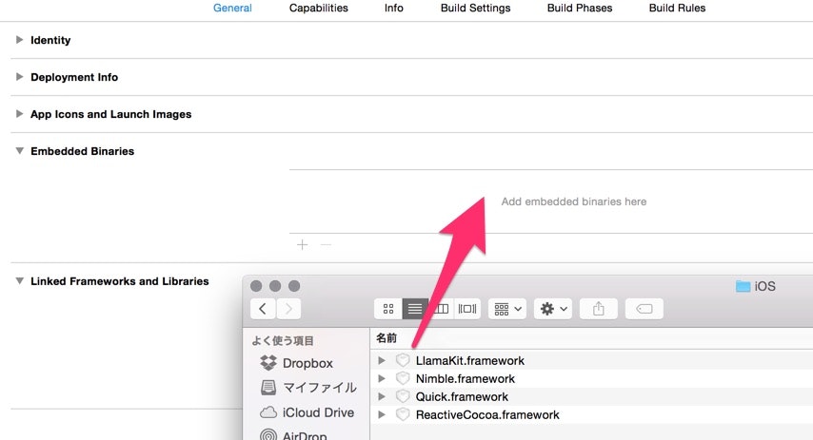Select Nimble.framework file row
This screenshot has height=440, width=813.
tap(591, 378)
